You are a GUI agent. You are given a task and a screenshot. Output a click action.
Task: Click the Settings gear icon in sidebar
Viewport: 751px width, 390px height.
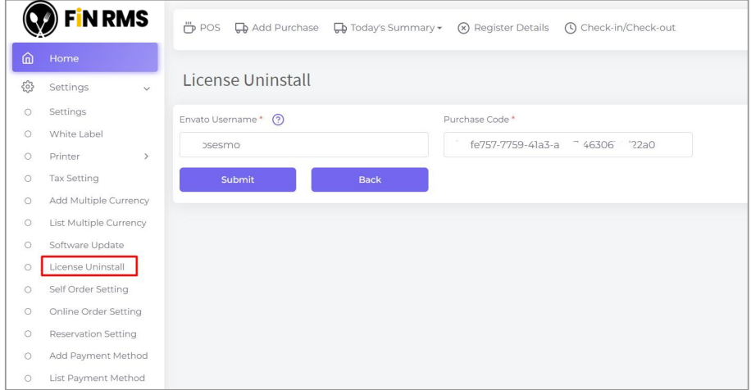[x=27, y=87]
